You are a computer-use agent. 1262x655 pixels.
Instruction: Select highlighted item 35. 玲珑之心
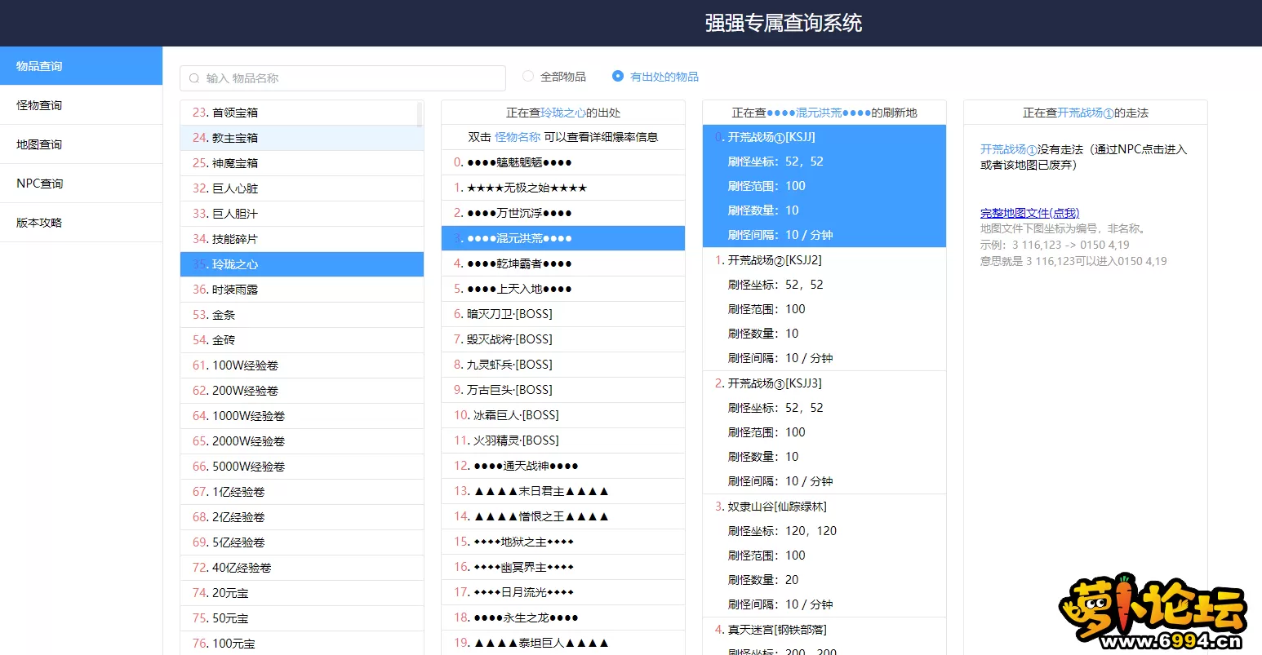click(x=302, y=264)
